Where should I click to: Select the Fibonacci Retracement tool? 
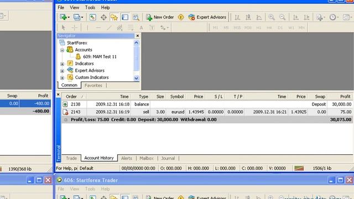pyautogui.click(x=131, y=28)
